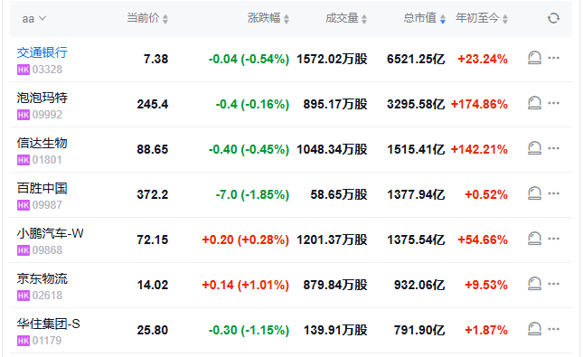Click market cap 6521.25亿

click(416, 59)
